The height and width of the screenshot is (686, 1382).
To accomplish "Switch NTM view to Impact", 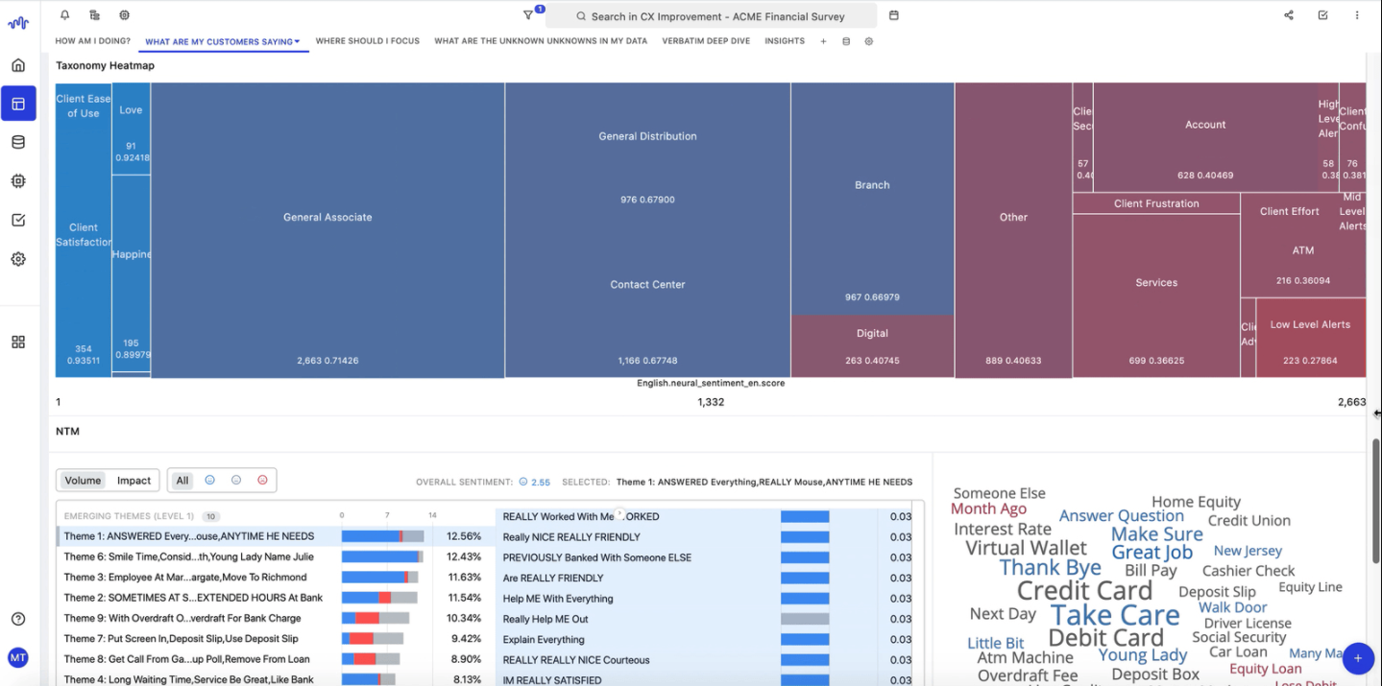I will coord(133,481).
